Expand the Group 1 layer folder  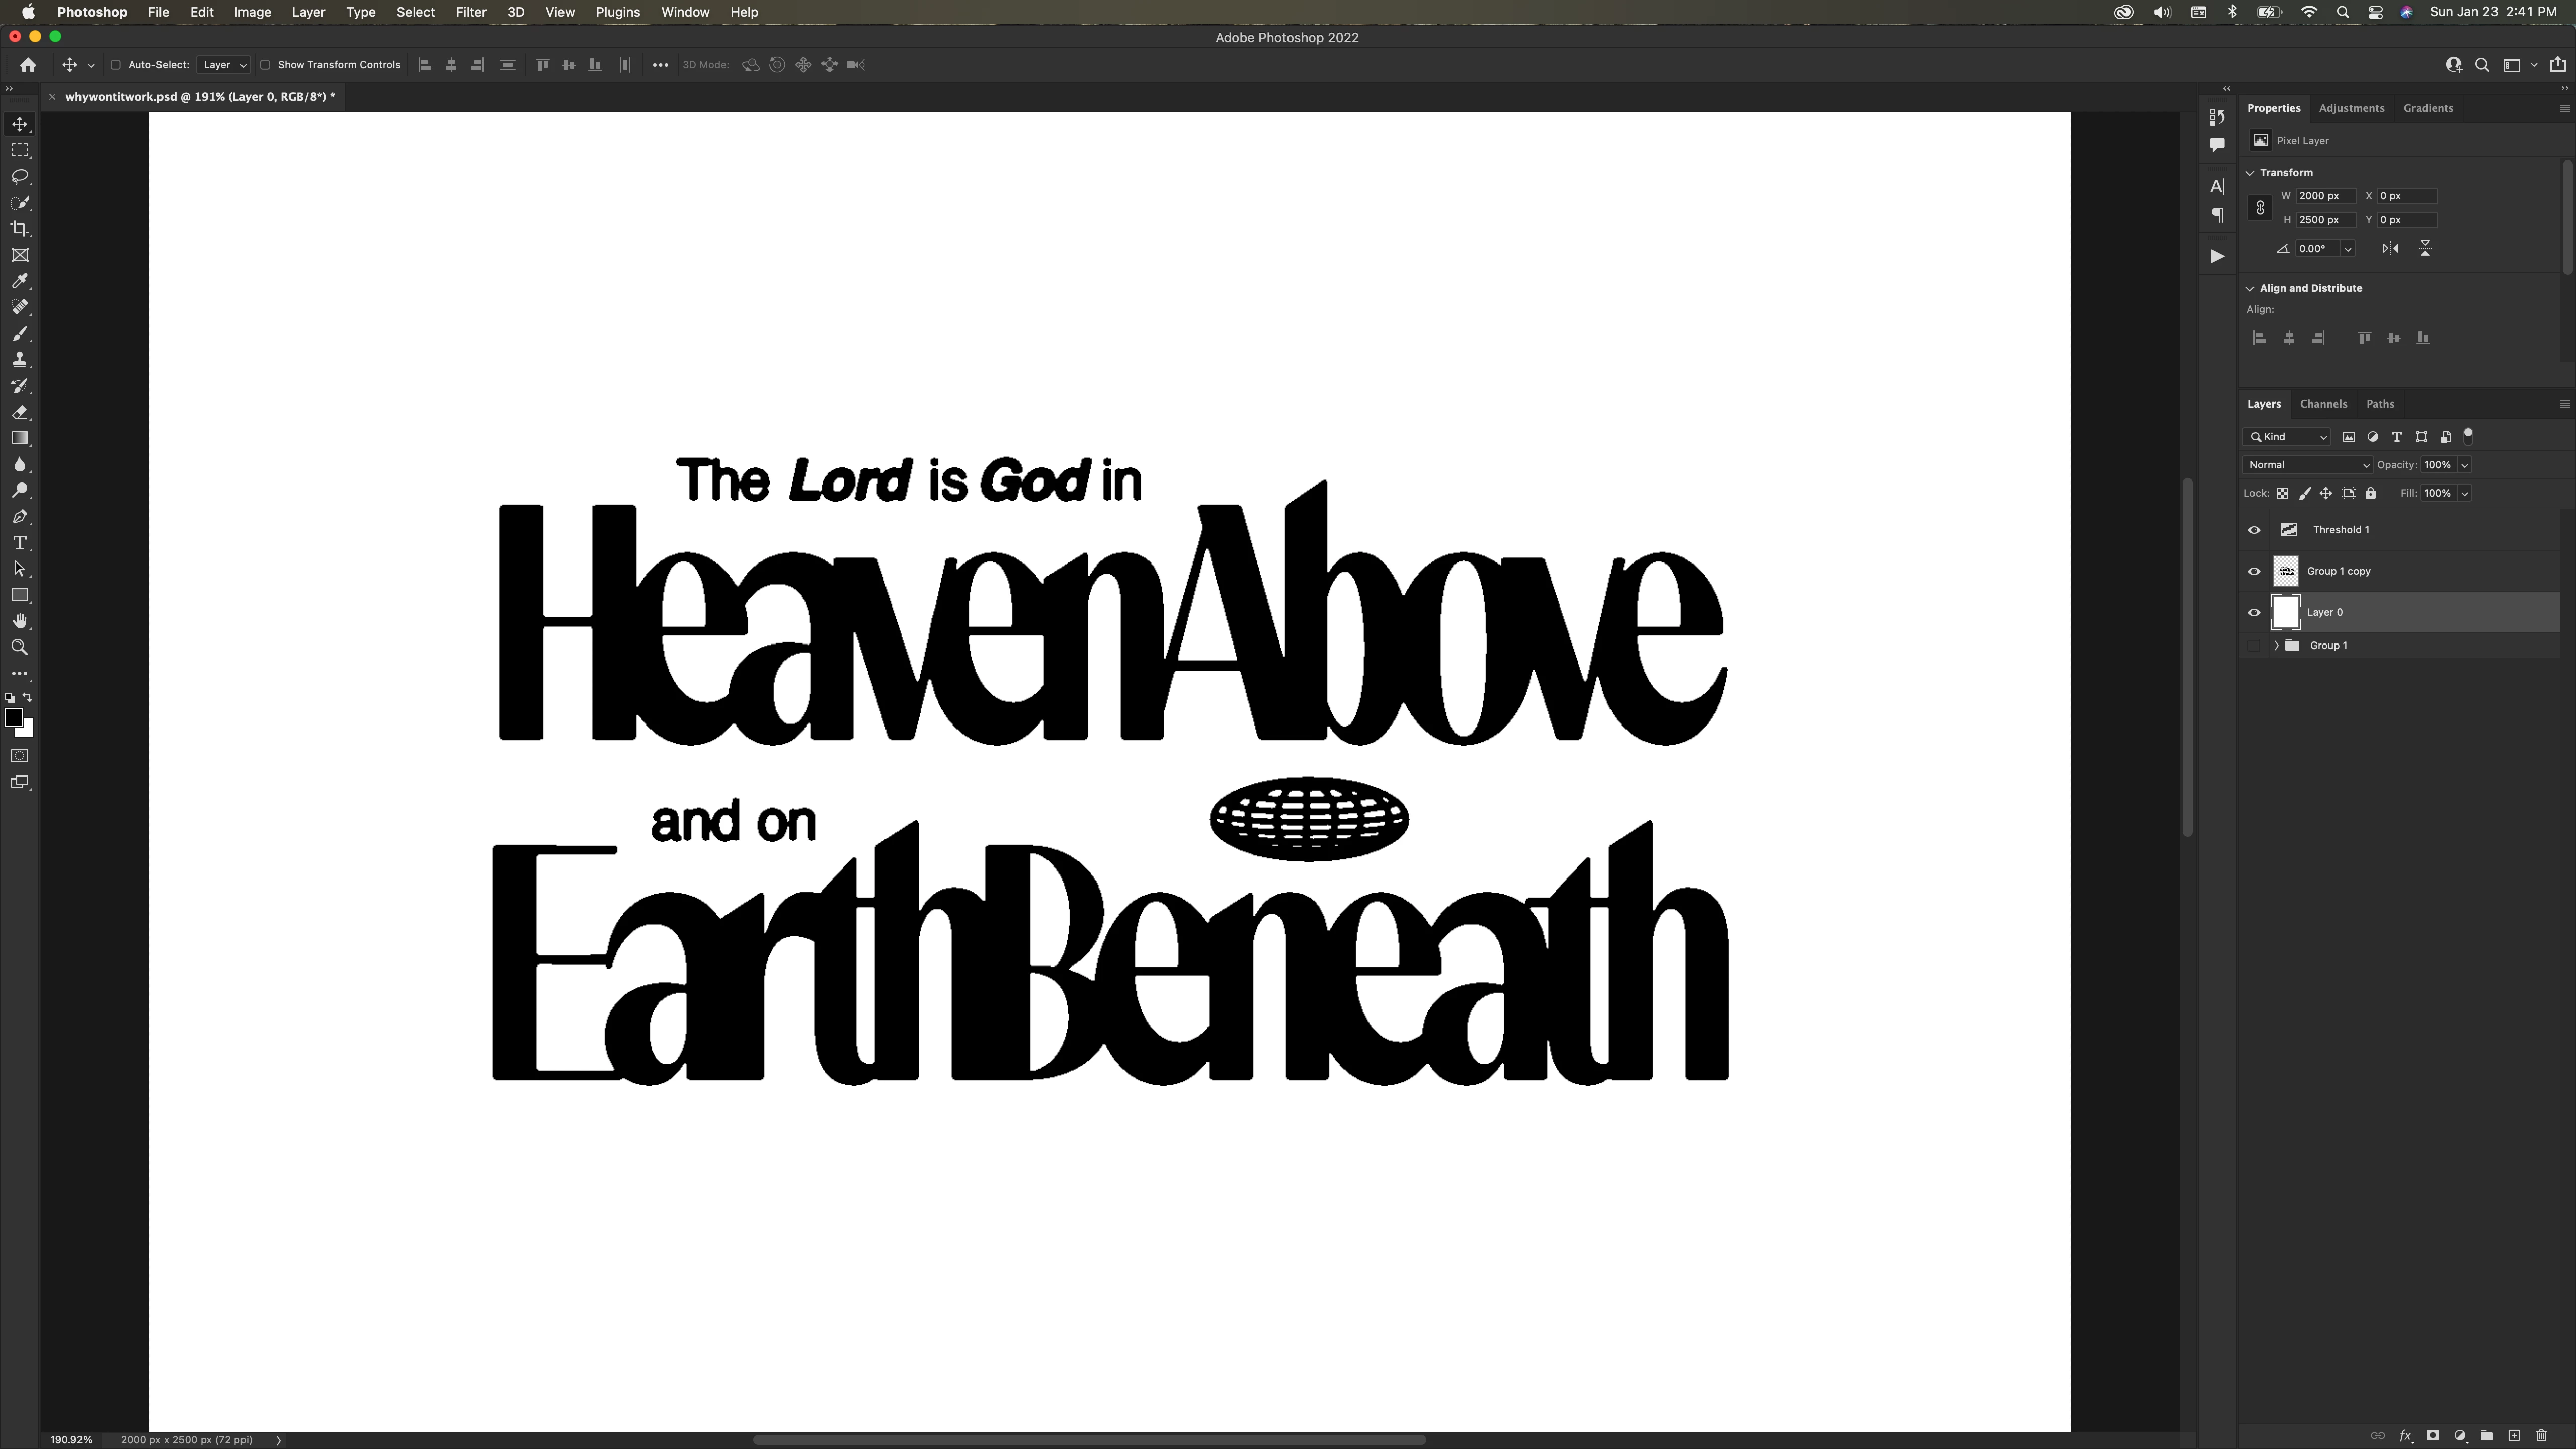click(2277, 646)
